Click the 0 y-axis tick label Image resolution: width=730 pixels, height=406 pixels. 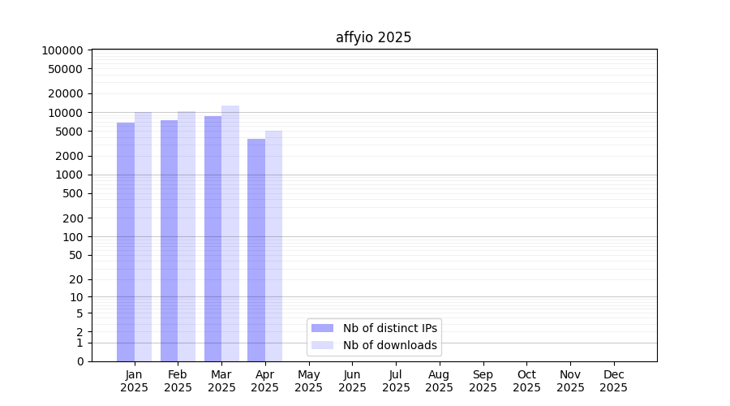tap(79, 361)
